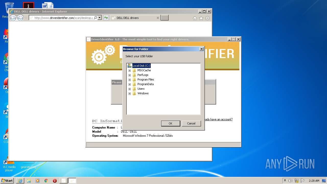The width and height of the screenshot is (327, 184).
Task: Expand the MSOCache folder node
Action: [130, 71]
